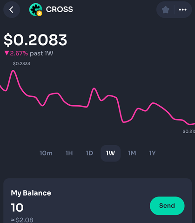Tap the $0.2083 current price
The image size is (195, 223).
coord(35,40)
